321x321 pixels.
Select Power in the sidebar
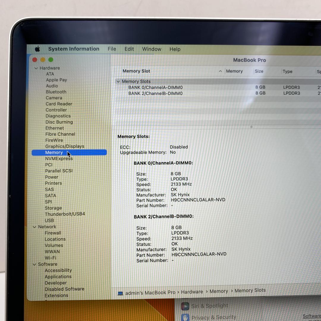52,177
